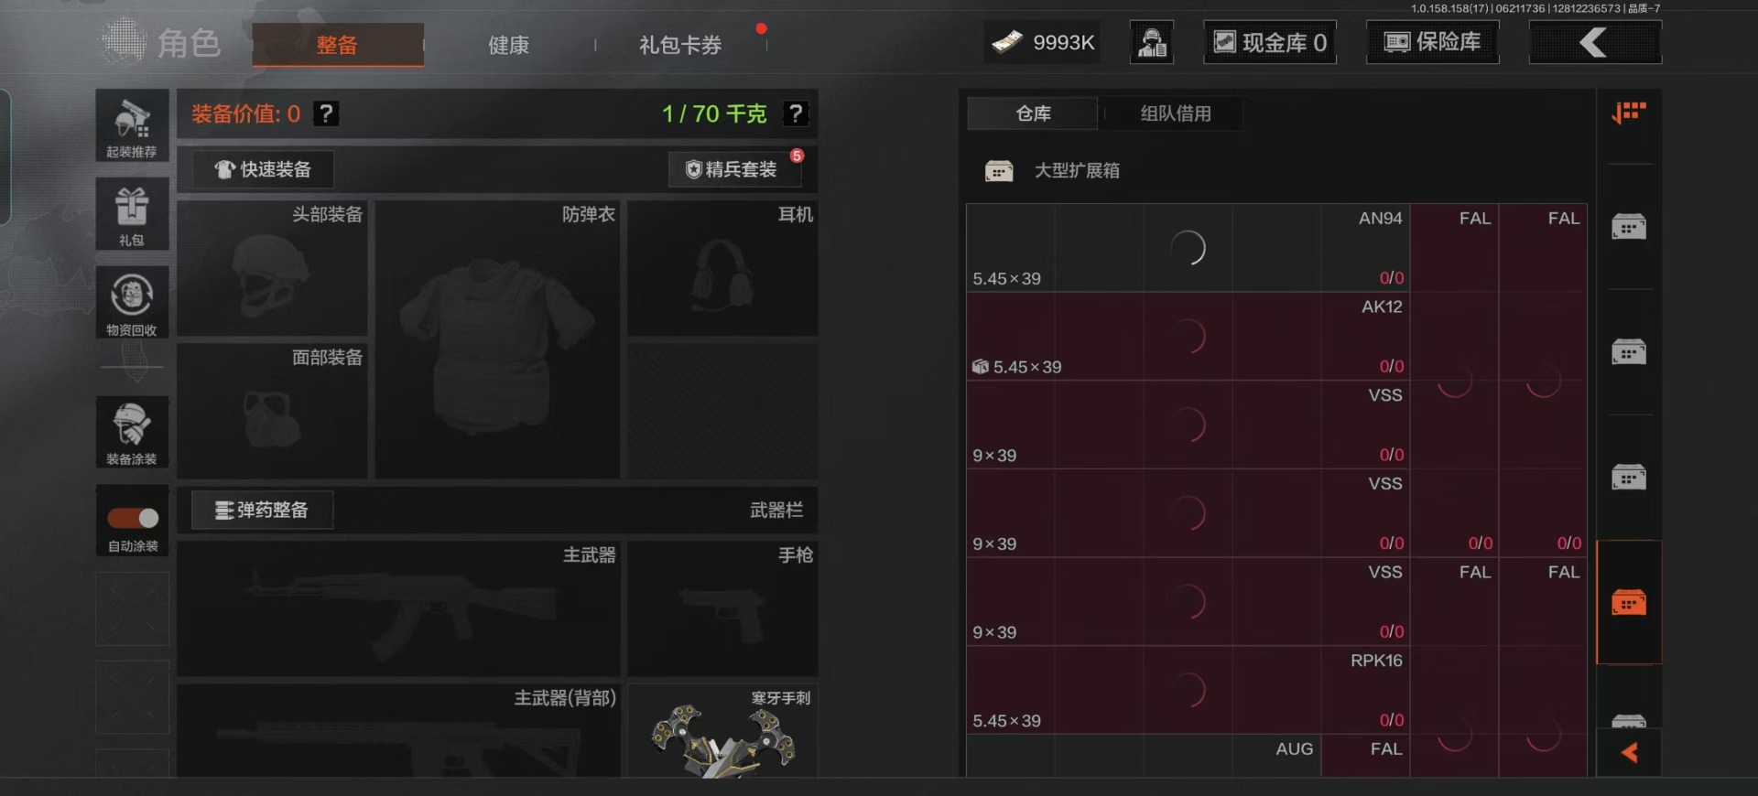
Task: Select the orange highlighted storage box icon
Action: click(1629, 602)
